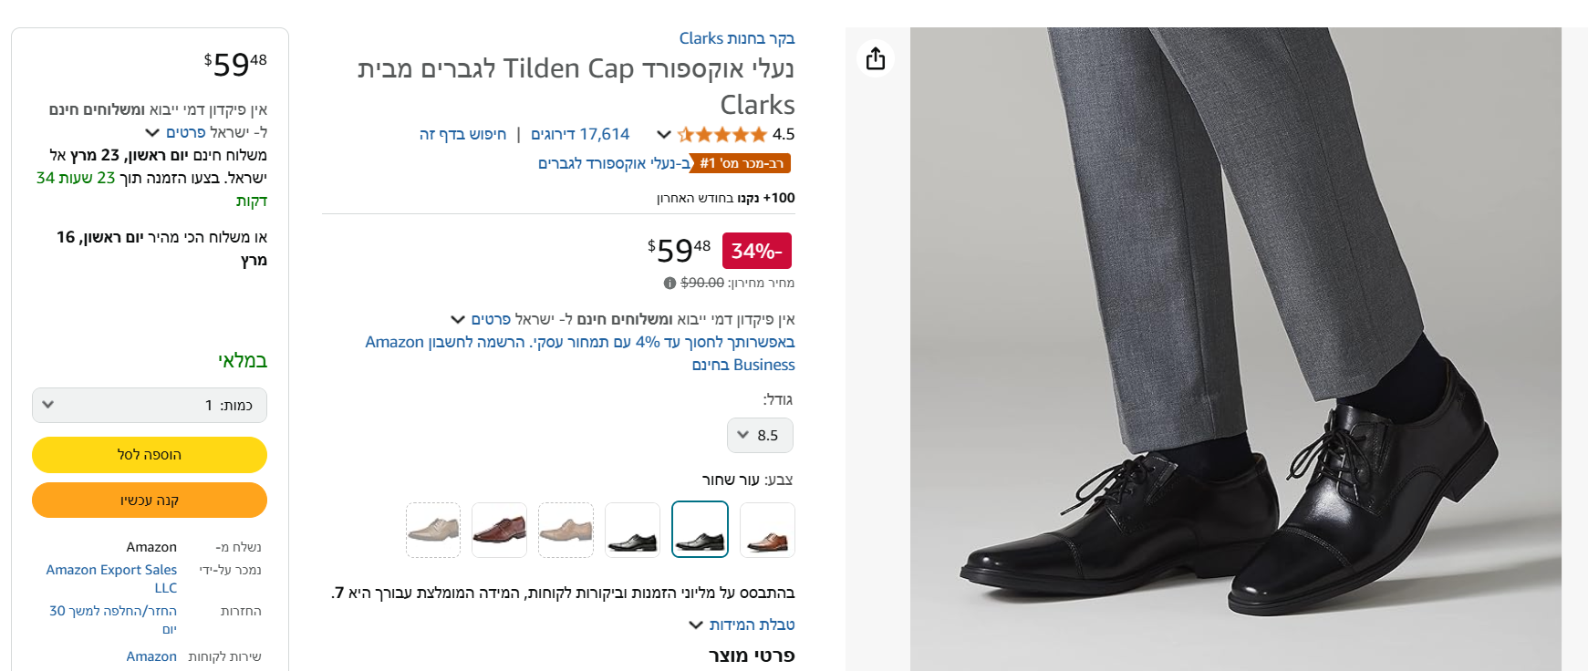Open the quantity (כמות) dropdown
This screenshot has width=1588, height=671.
pyautogui.click(x=150, y=406)
